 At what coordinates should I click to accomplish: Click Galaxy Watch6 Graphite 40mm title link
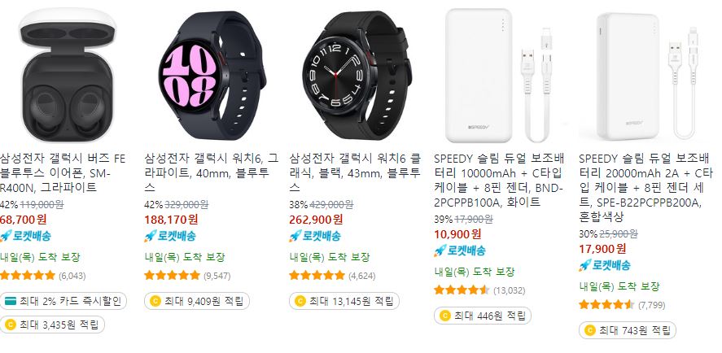pos(211,173)
